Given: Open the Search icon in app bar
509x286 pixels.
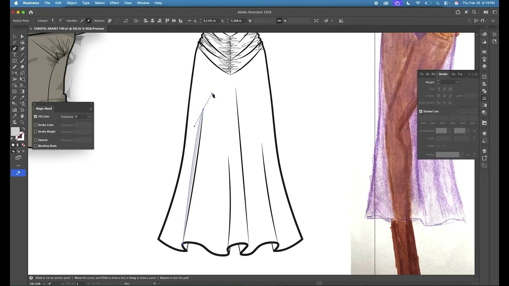Looking at the screenshot, I should click(474, 12).
